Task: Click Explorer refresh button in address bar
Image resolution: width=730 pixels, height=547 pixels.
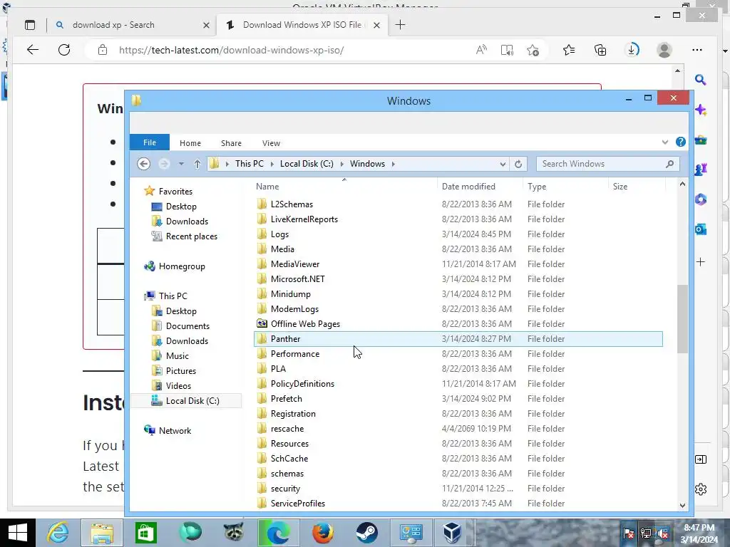Action: coord(518,164)
